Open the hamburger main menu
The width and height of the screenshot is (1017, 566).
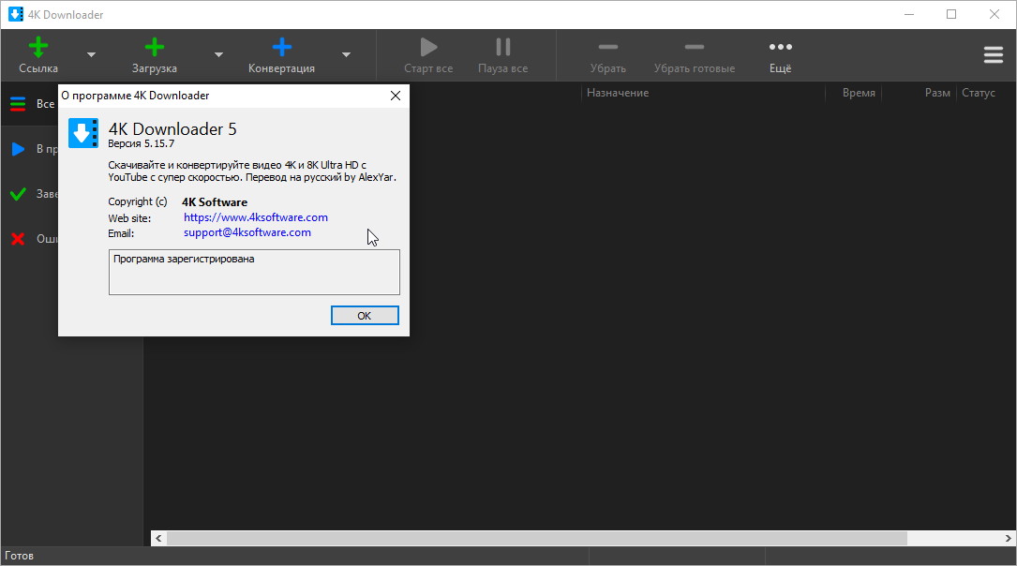click(x=993, y=55)
